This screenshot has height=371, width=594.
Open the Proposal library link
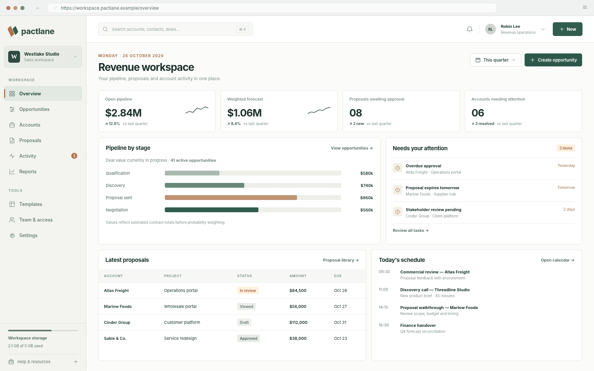click(x=341, y=260)
